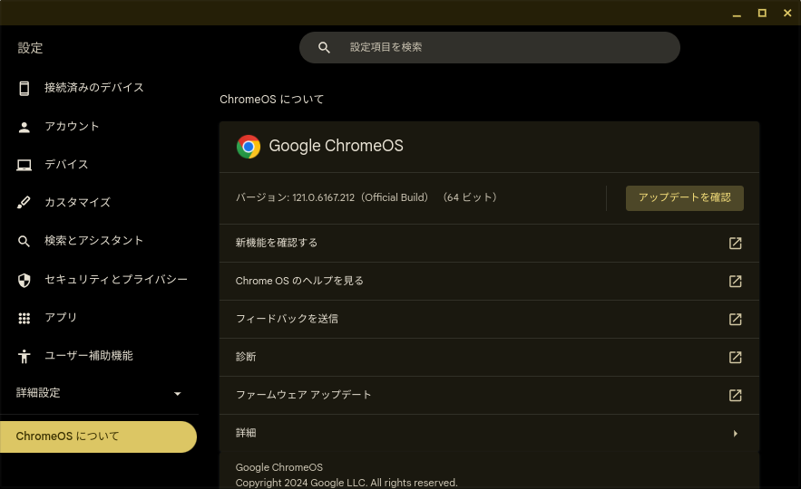Open フィードバックを送信 row
This screenshot has height=489, width=801.
click(489, 319)
